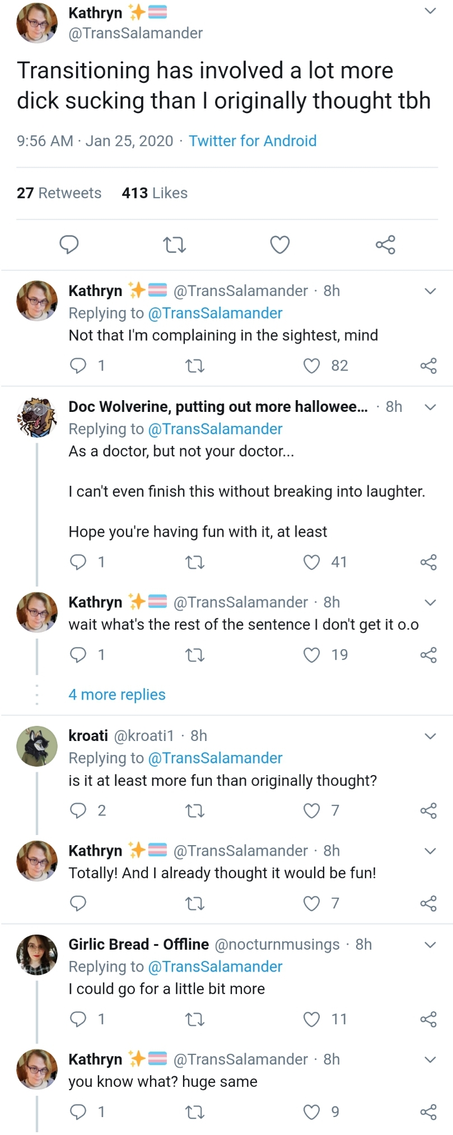
Task: Open the main tweet's chevron menu
Action: tap(430, 11)
